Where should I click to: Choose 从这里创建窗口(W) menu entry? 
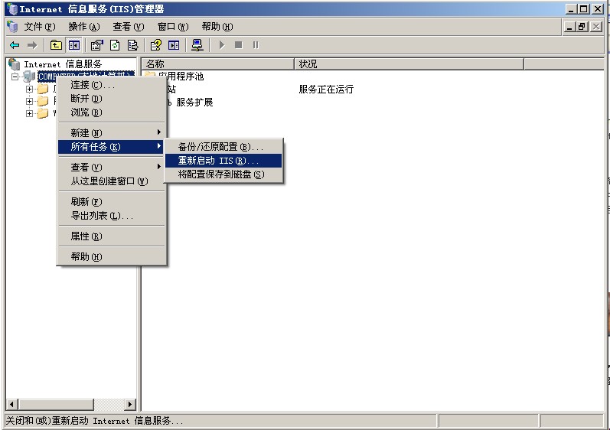(x=111, y=181)
